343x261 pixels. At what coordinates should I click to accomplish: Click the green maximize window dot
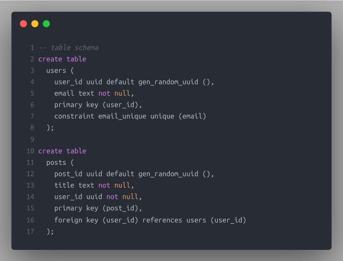pyautogui.click(x=46, y=24)
